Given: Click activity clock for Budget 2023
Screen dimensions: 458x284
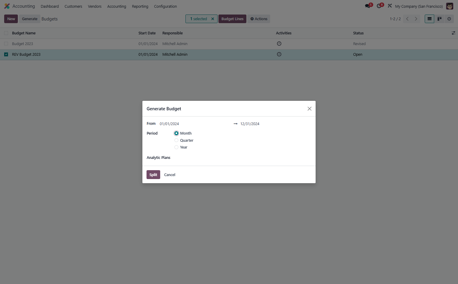Looking at the screenshot, I should [x=279, y=44].
